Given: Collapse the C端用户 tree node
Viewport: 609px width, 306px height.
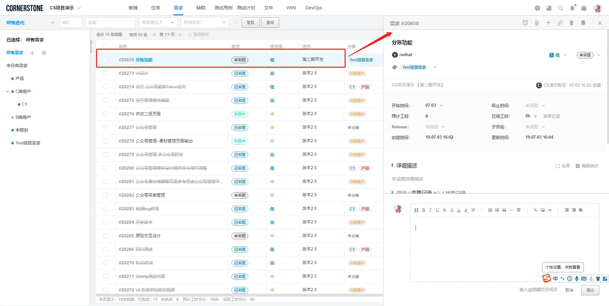Looking at the screenshot, I should 7,91.
